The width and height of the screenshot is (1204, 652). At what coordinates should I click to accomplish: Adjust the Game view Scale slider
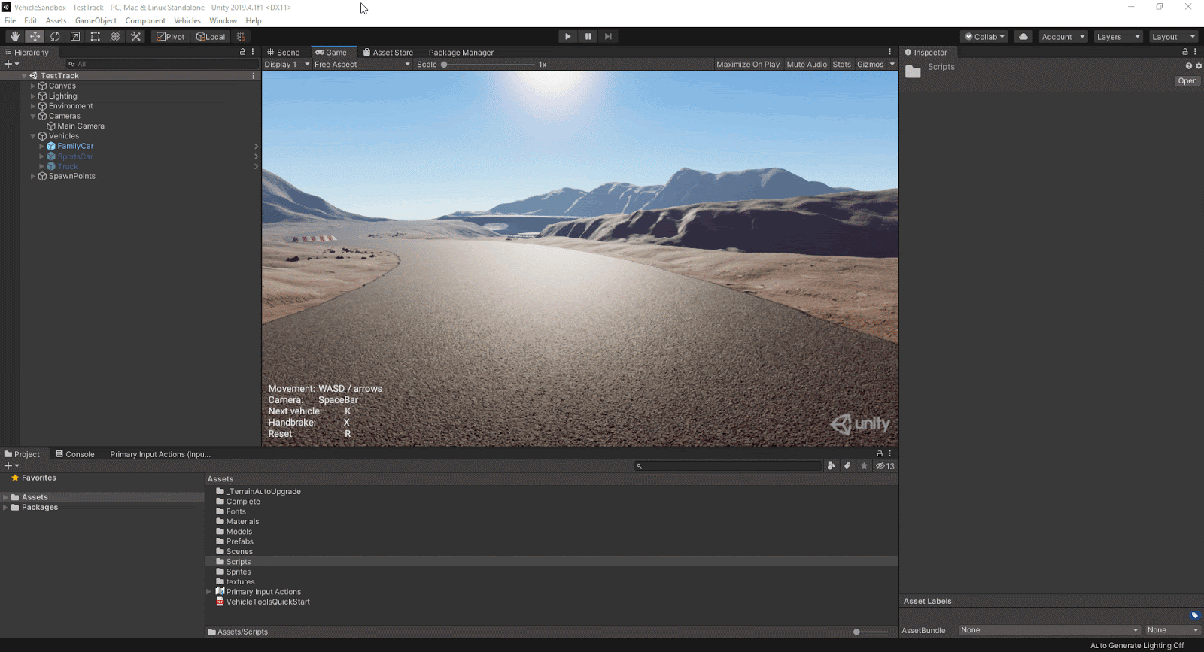[x=445, y=65]
